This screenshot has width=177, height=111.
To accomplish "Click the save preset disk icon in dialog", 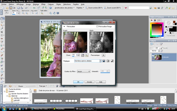I will [104, 61].
